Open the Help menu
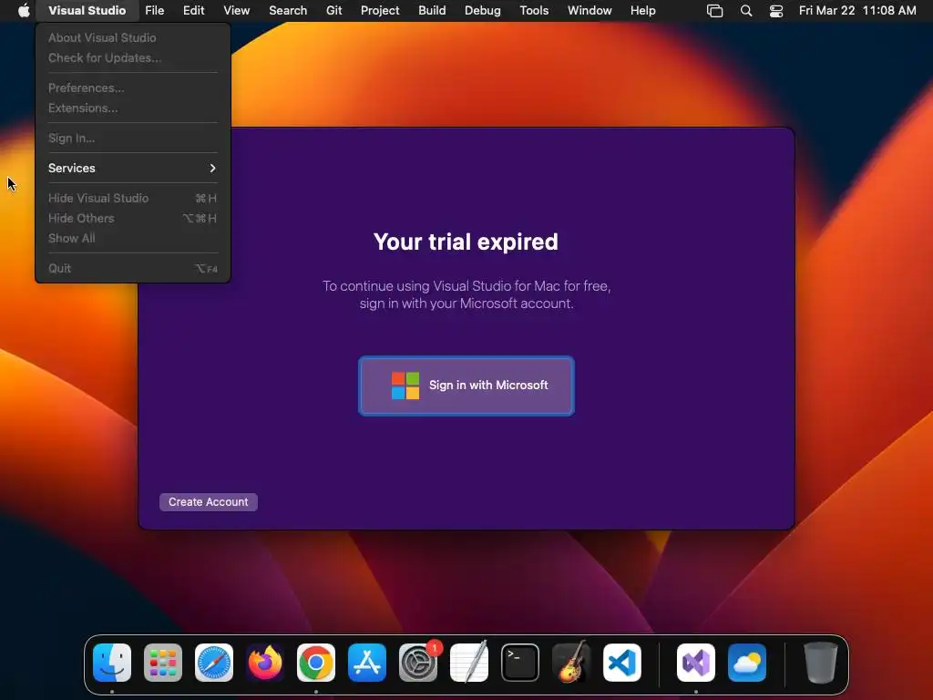 [642, 10]
